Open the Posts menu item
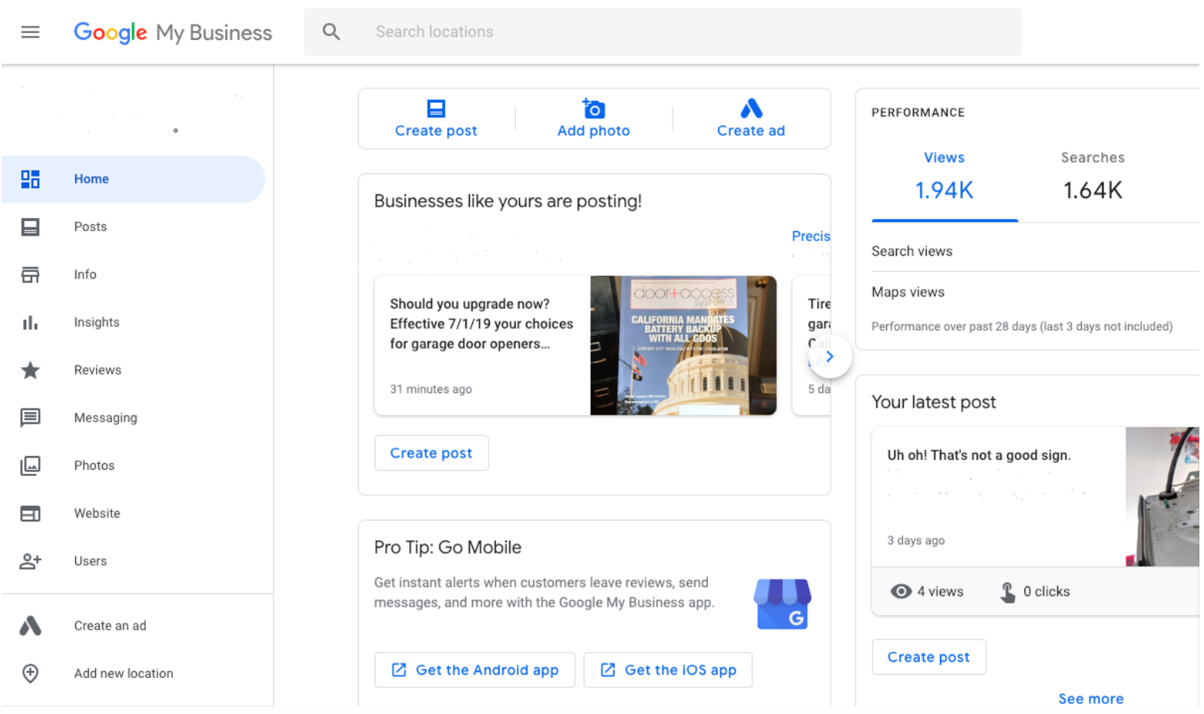Screen dimensions: 1204x714 click(134, 226)
